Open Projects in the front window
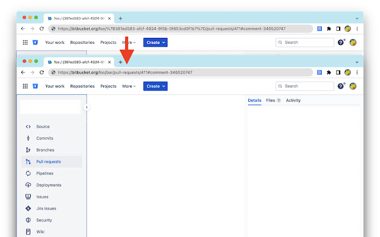 (x=108, y=86)
